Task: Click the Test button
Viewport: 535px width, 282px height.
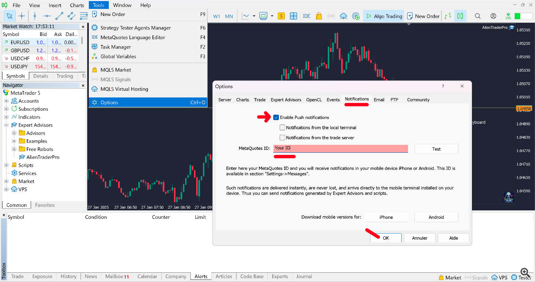Action: (x=436, y=149)
